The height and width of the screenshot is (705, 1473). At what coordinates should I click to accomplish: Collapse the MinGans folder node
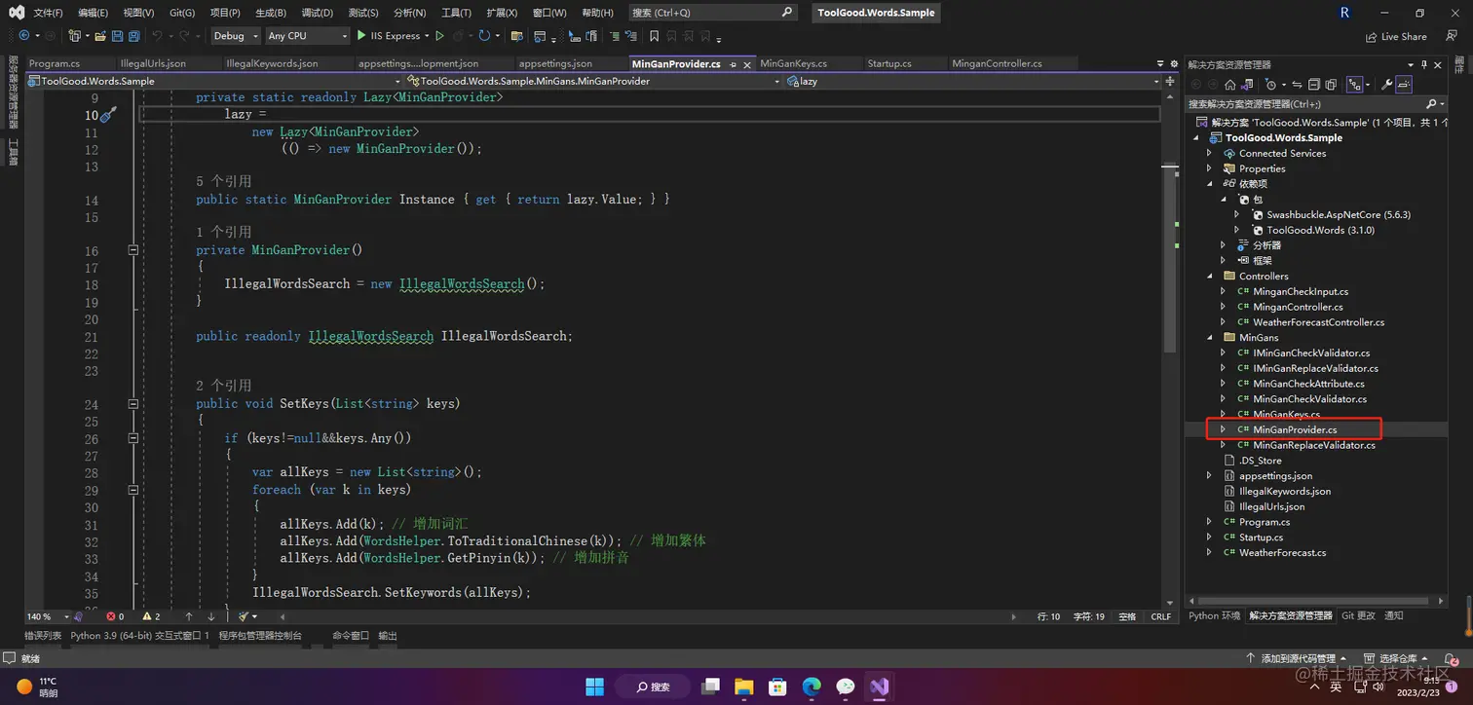(x=1210, y=338)
